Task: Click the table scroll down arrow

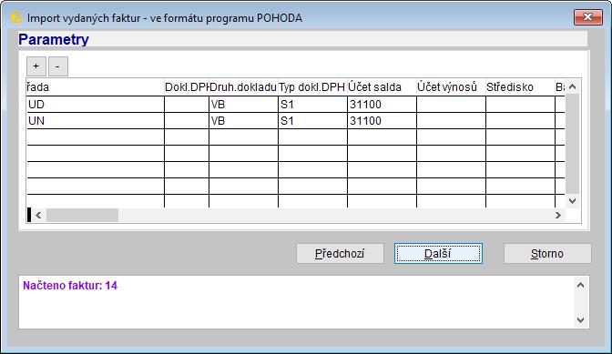Action: [572, 201]
